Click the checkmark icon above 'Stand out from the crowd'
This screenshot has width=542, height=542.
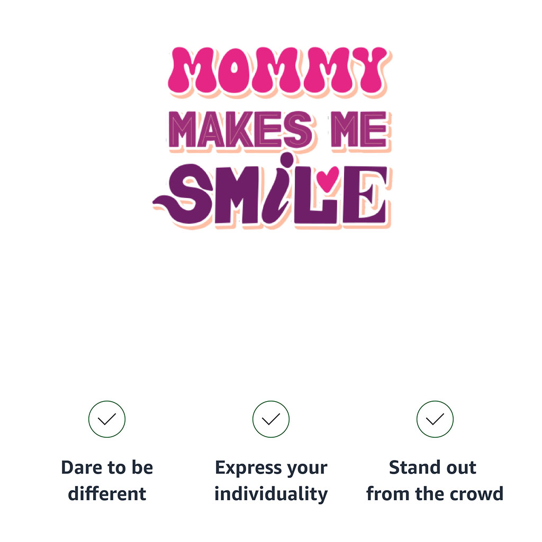(435, 419)
